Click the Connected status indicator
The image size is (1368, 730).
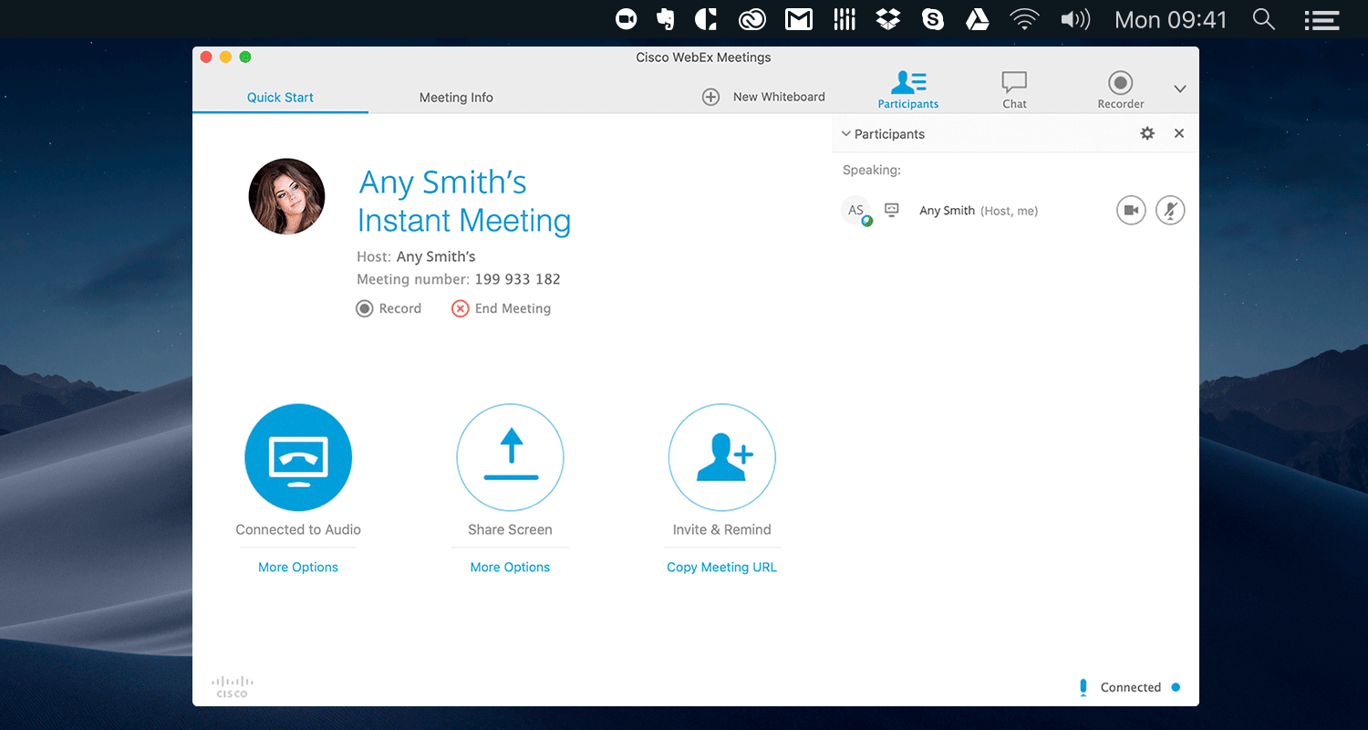pos(1140,687)
